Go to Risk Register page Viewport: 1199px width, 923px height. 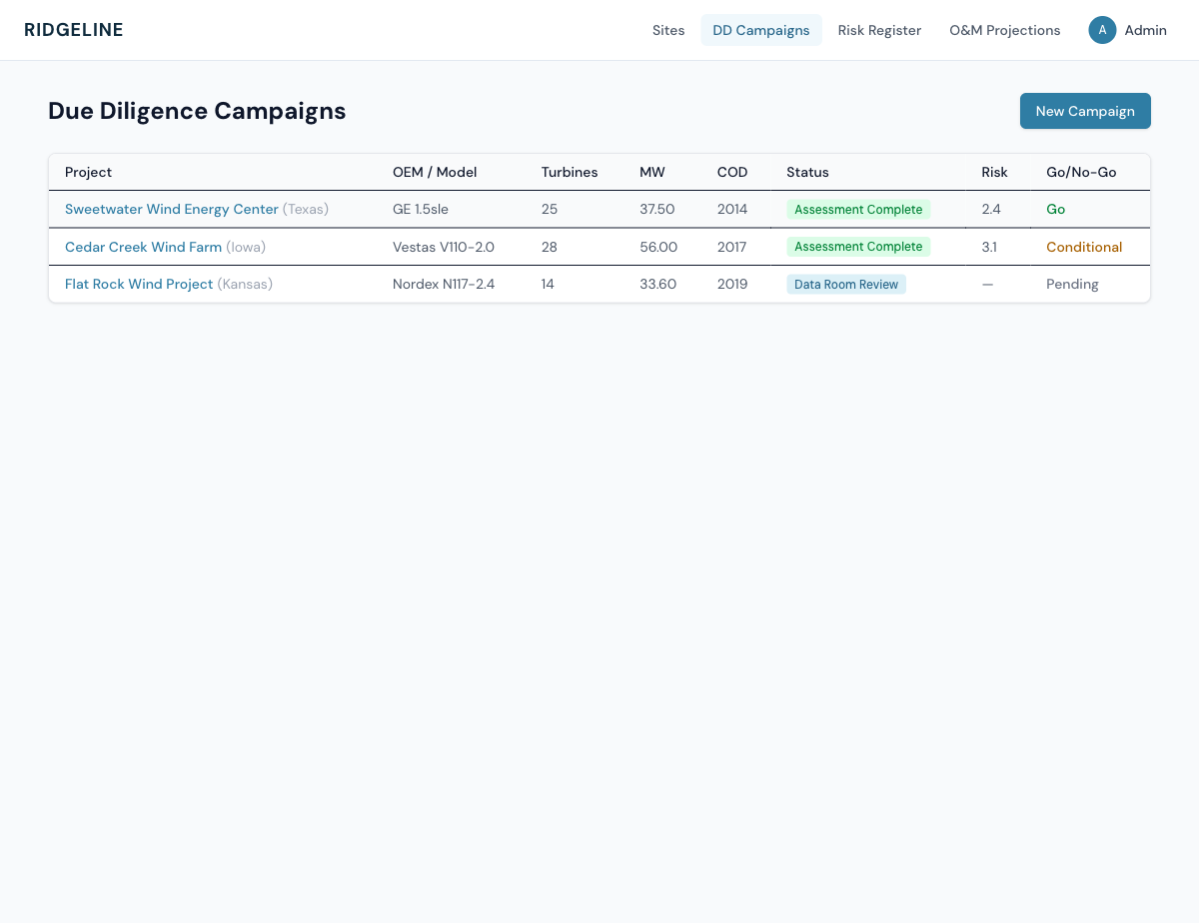[879, 30]
